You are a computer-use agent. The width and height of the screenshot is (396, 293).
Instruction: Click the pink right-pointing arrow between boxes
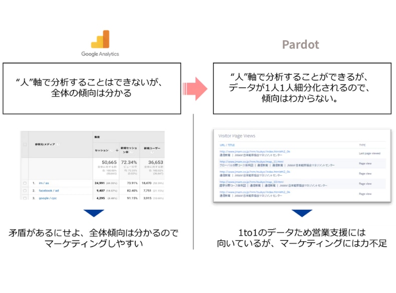coord(194,89)
